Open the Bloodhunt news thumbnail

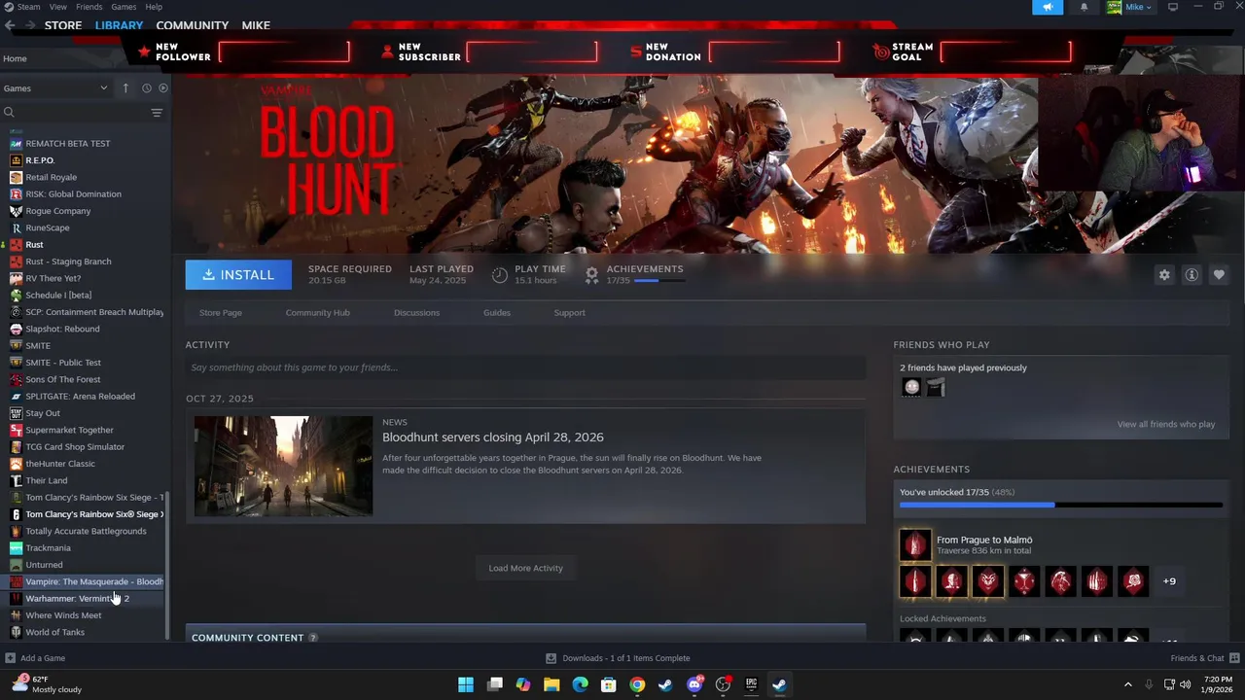point(283,466)
